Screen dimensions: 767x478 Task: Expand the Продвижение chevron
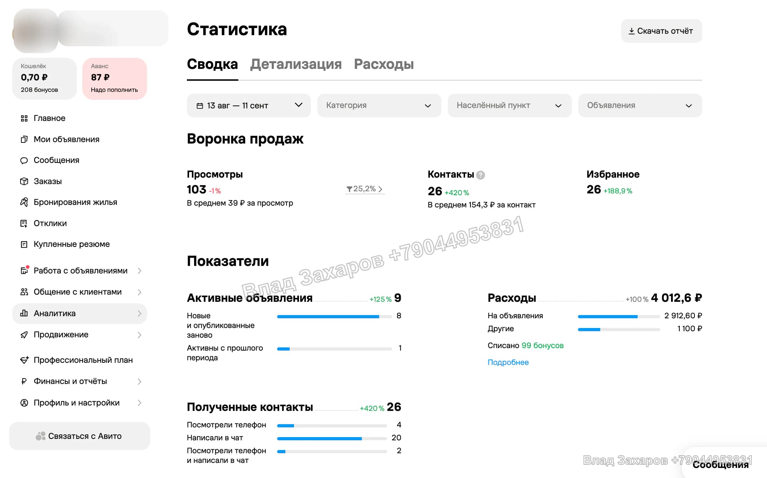point(139,335)
